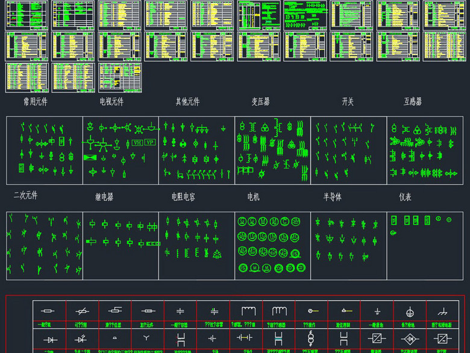Image resolution: width=470 pixels, height=353 pixels.
Task: Select the 互感器 category label
Action: point(413,102)
